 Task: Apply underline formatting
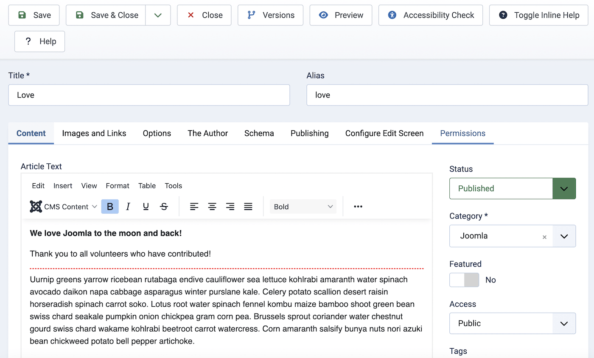click(x=146, y=207)
